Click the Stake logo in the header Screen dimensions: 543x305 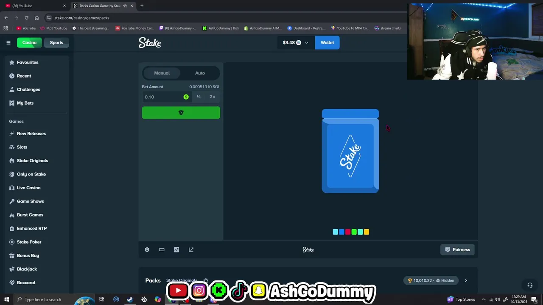click(150, 43)
